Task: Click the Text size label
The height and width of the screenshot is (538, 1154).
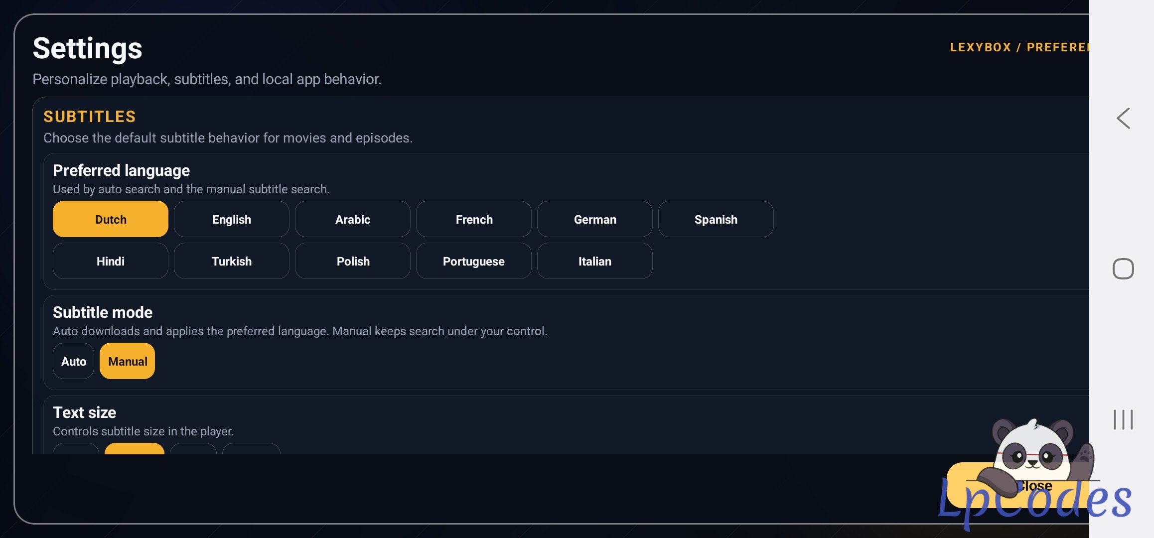Action: tap(84, 412)
